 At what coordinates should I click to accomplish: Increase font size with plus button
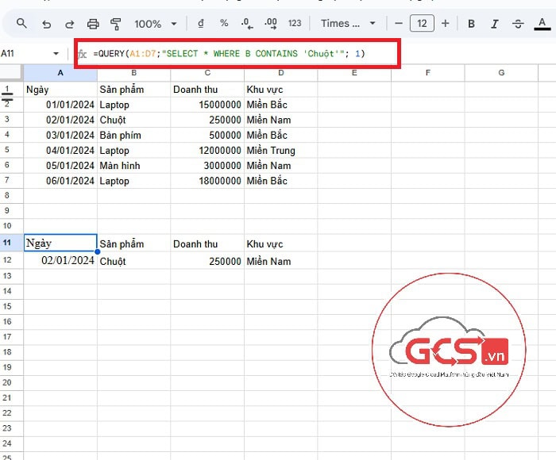pyautogui.click(x=445, y=24)
